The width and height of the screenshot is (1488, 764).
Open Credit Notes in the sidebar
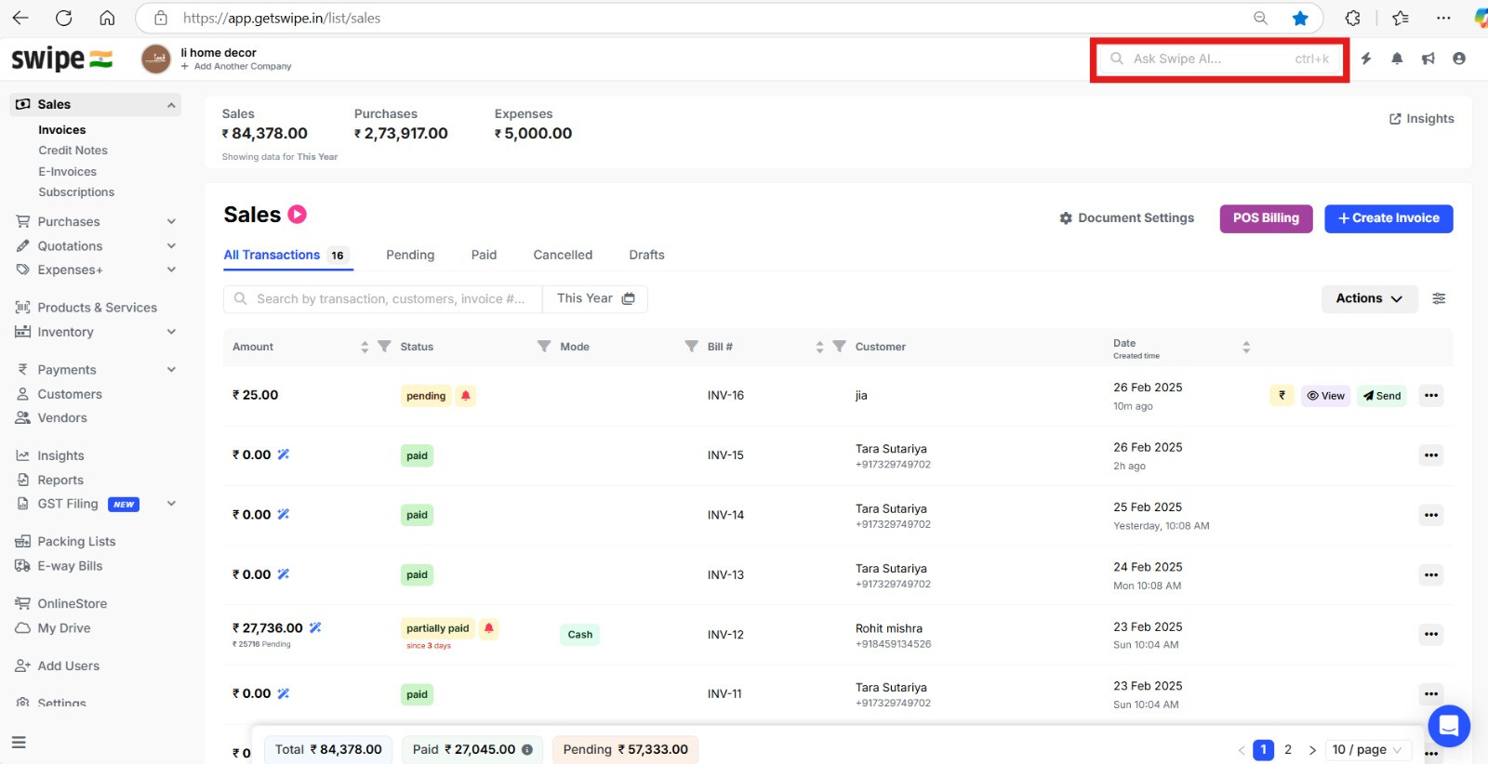[x=73, y=151]
